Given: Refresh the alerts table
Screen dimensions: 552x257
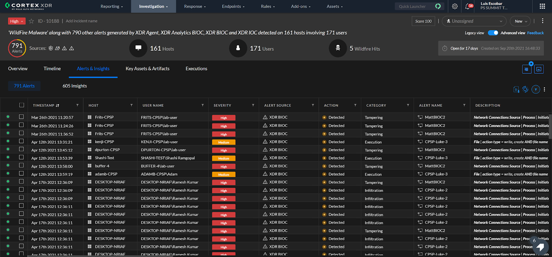Looking at the screenshot, I should (525, 89).
